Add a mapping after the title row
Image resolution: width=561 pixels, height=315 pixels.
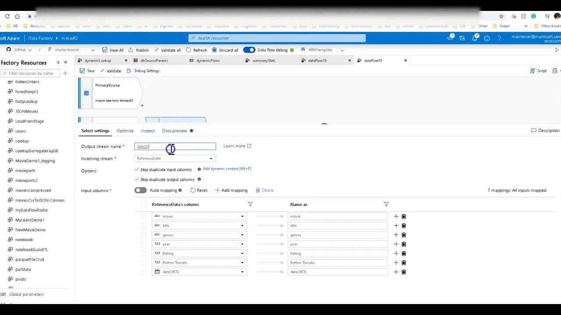click(396, 225)
